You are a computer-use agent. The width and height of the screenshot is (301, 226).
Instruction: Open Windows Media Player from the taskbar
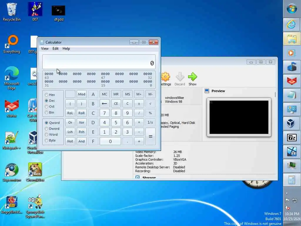point(292,53)
